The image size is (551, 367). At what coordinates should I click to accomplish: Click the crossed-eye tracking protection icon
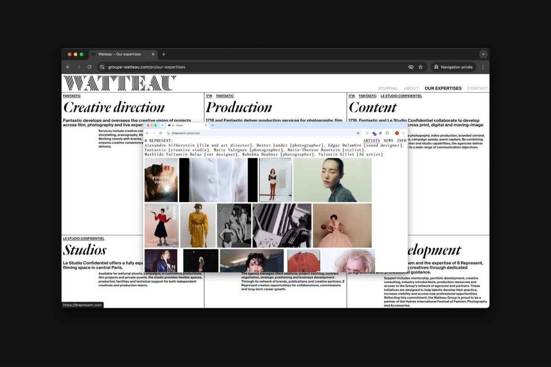[411, 67]
